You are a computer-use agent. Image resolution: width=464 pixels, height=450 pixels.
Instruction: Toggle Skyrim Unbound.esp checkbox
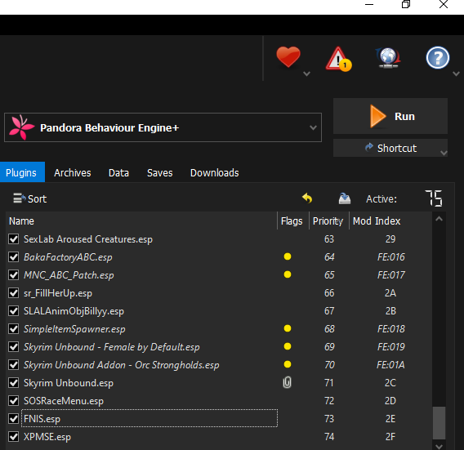pos(14,383)
